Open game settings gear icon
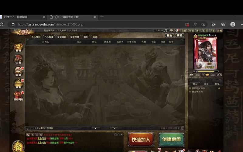243x152 pixels. (x=177, y=31)
